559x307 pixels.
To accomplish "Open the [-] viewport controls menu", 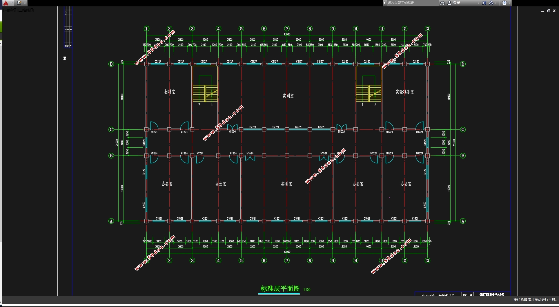I will (x=6, y=10).
